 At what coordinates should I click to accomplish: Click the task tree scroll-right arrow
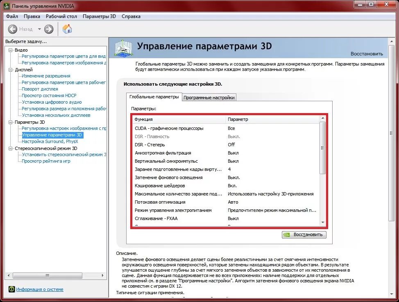pyautogui.click(x=102, y=275)
